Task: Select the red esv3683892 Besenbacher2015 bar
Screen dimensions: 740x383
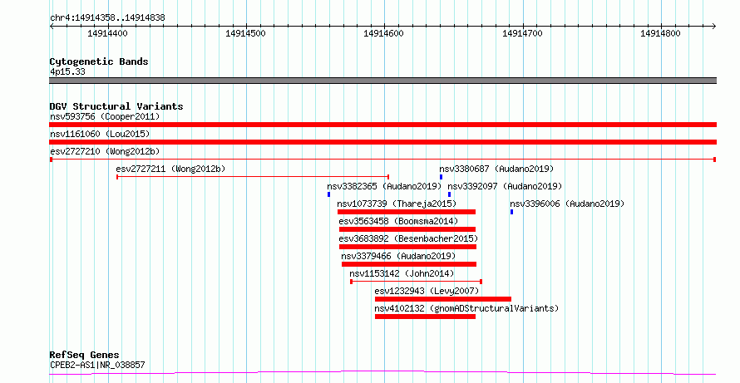Action: pos(407,247)
